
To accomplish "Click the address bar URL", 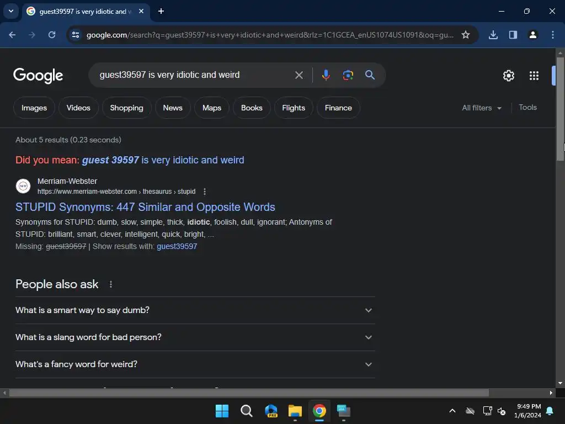I will click(269, 35).
